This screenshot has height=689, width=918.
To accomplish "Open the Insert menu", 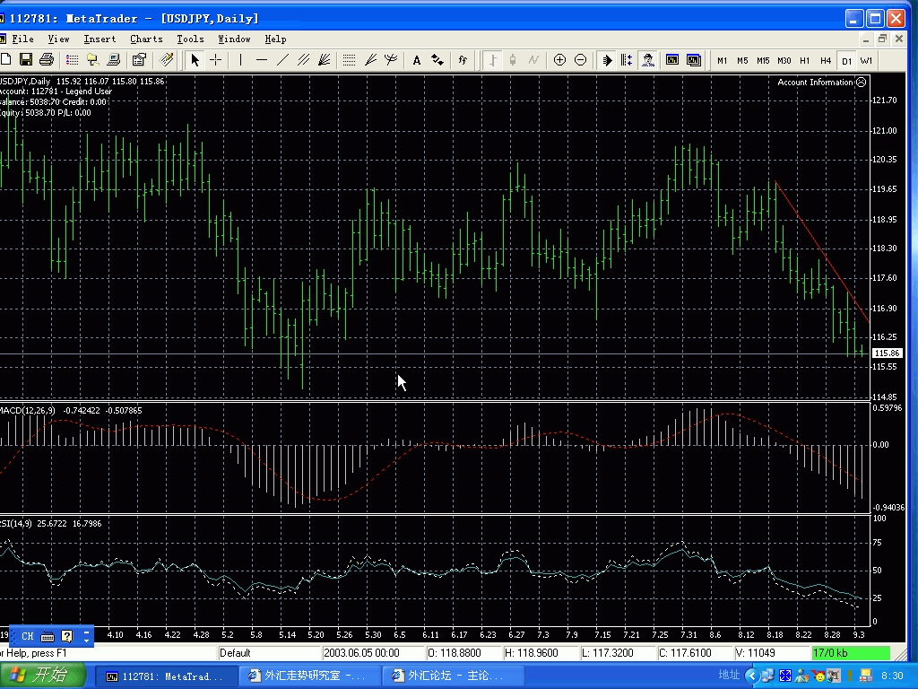I will click(x=100, y=39).
